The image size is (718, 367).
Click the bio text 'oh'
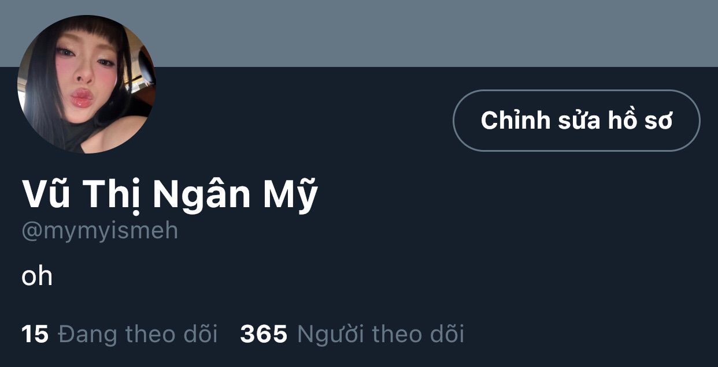click(x=37, y=276)
